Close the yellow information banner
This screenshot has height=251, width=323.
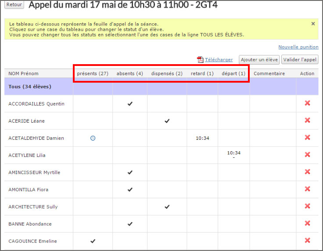[313, 24]
